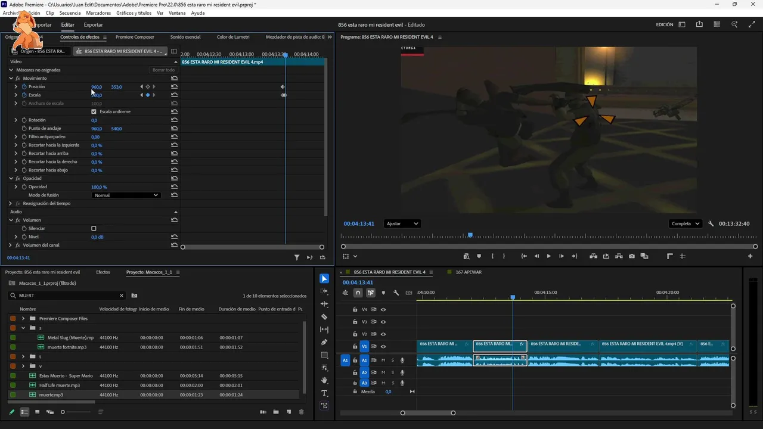Select the Razor tool

point(324,317)
